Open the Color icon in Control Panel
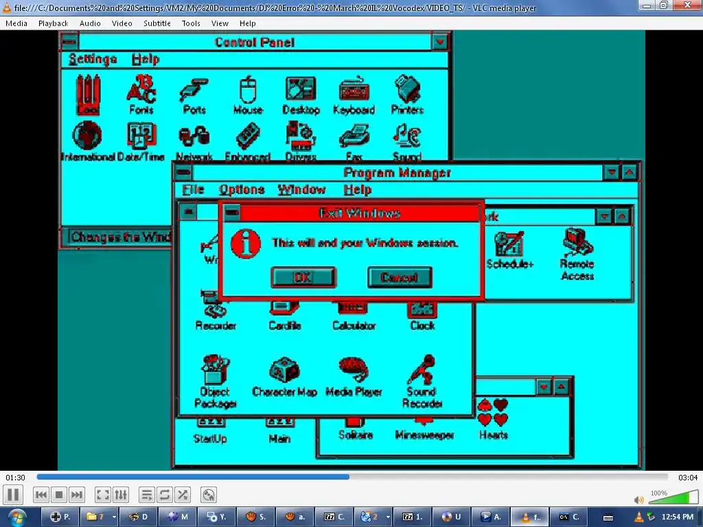This screenshot has width=703, height=527. [x=88, y=95]
